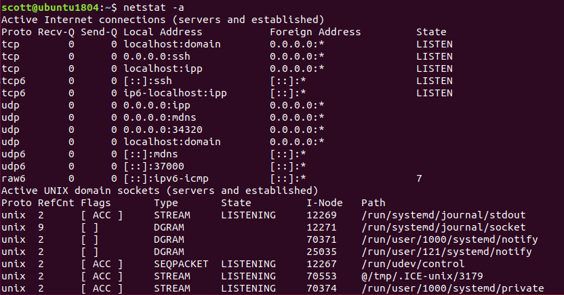Click the path '/run/udev/control'
Image resolution: width=564 pixels, height=295 pixels.
point(413,264)
